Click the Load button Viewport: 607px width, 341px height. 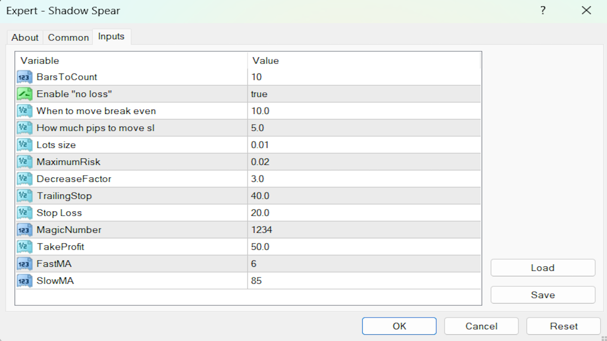543,268
